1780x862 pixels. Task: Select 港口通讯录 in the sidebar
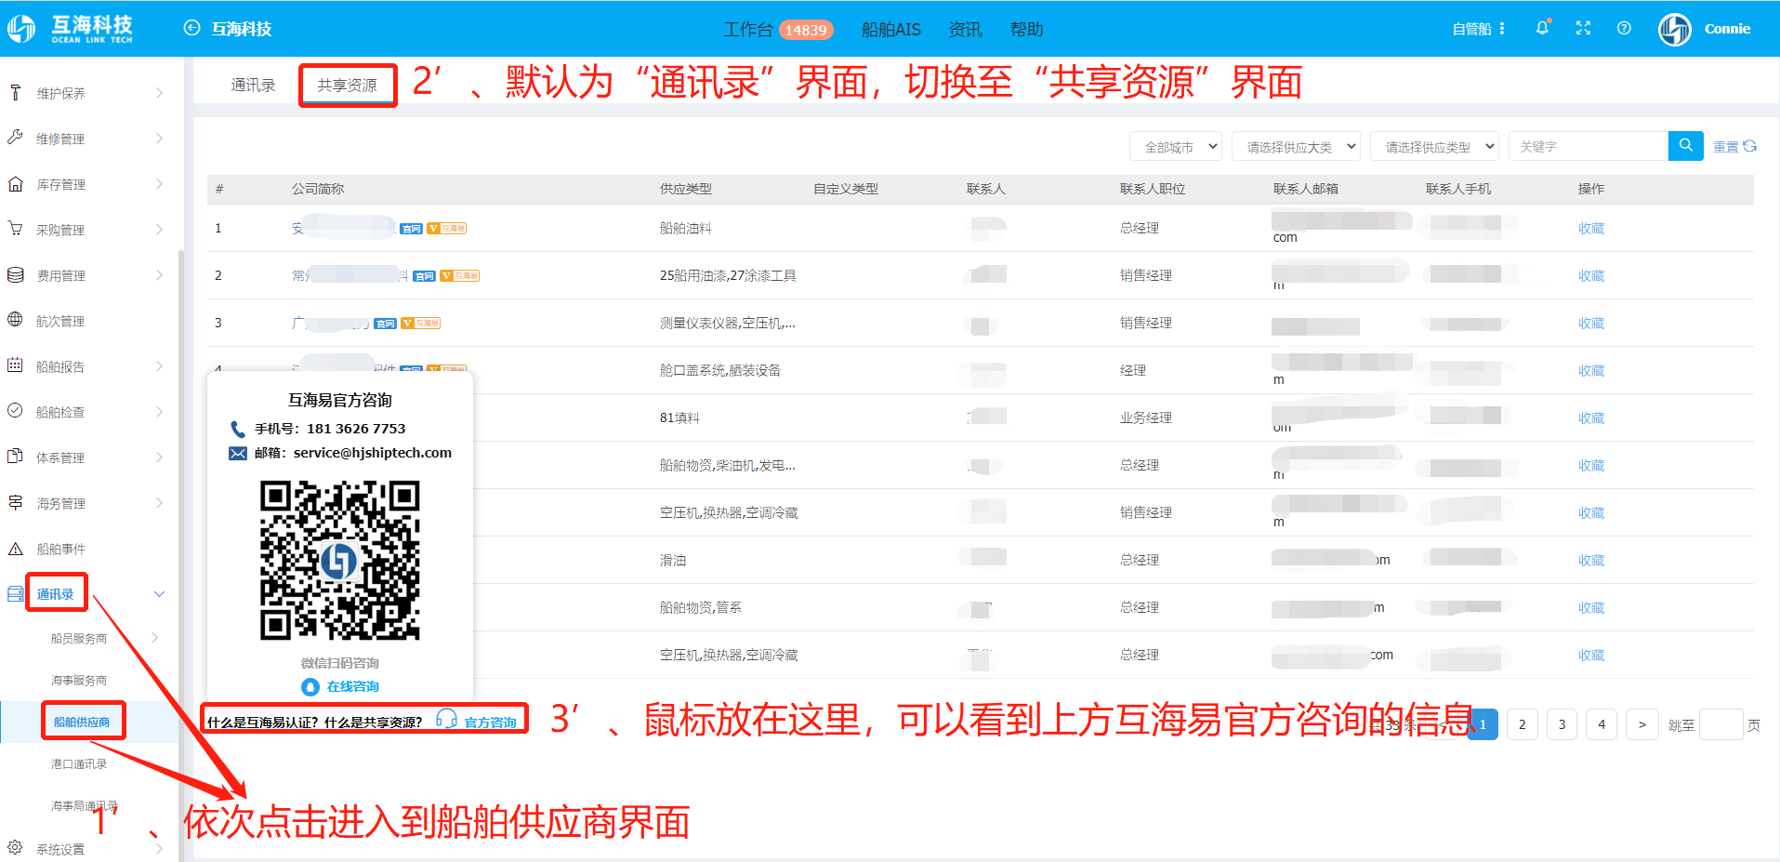tap(79, 763)
